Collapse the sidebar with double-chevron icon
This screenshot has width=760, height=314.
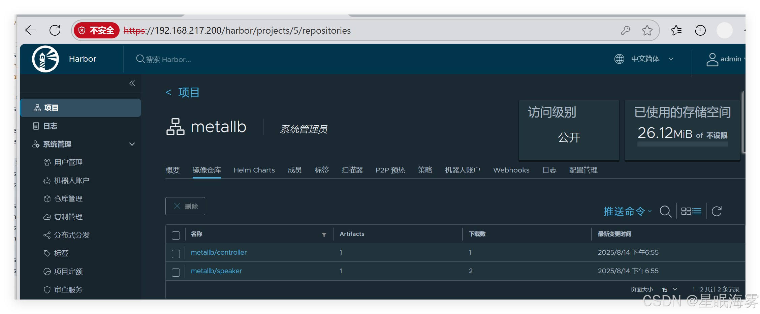[x=132, y=83]
